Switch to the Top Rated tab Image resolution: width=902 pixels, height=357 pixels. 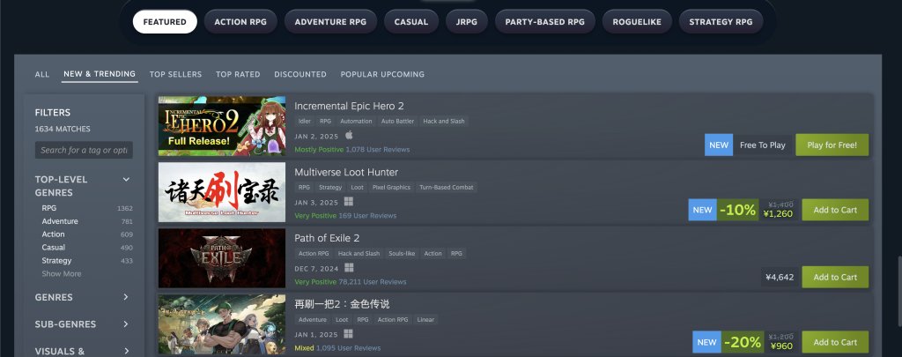point(238,74)
